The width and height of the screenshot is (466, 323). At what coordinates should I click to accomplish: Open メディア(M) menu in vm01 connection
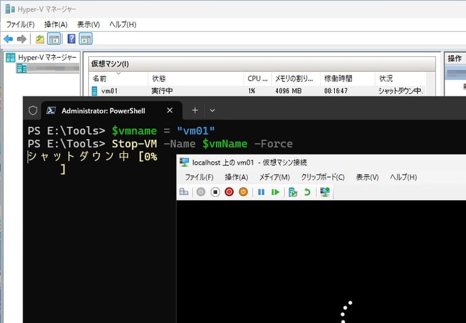point(274,177)
